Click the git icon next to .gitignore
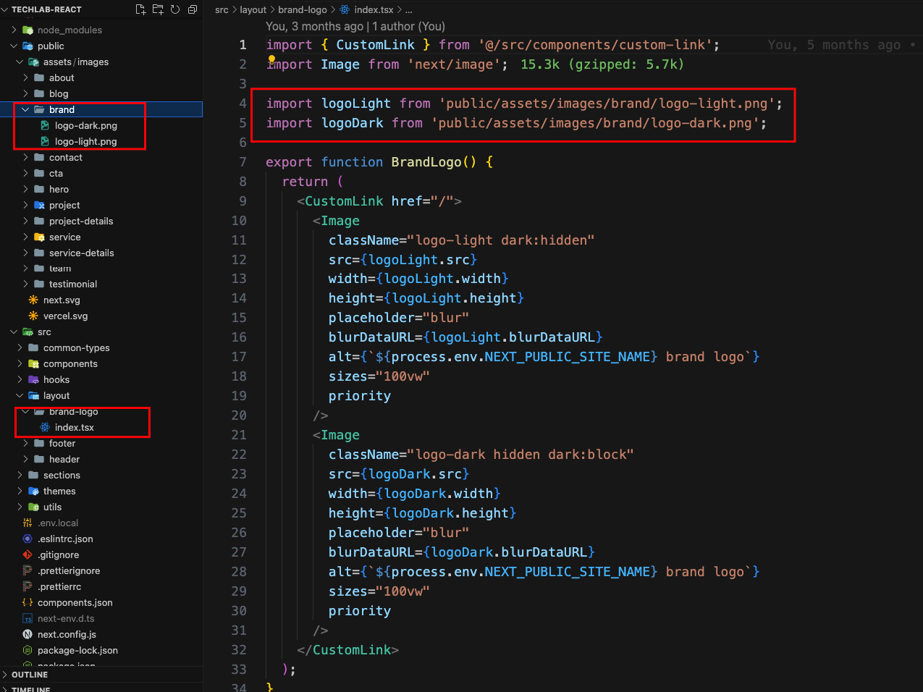Viewport: 923px width, 692px height. point(28,555)
